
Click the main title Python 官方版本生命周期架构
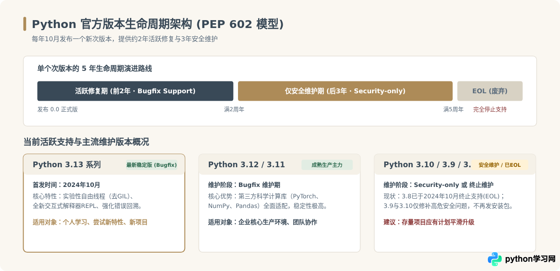pyautogui.click(x=158, y=24)
